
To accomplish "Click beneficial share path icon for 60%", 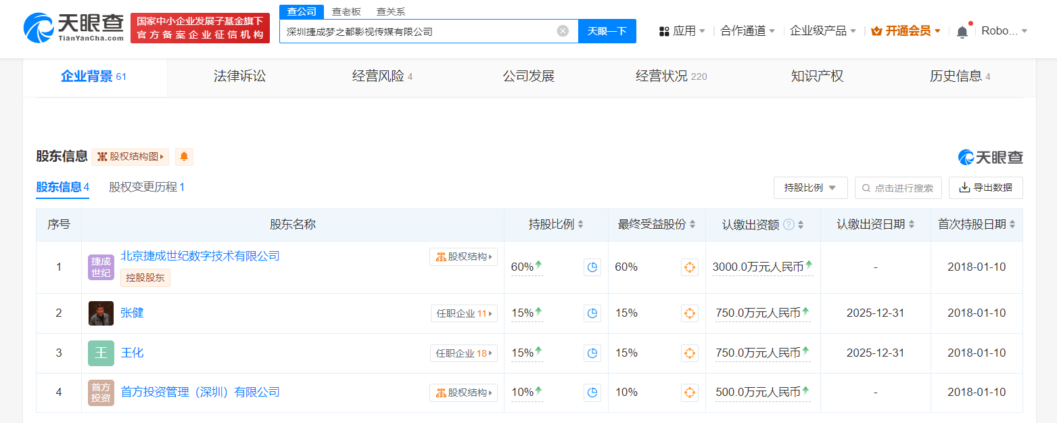I will point(690,267).
